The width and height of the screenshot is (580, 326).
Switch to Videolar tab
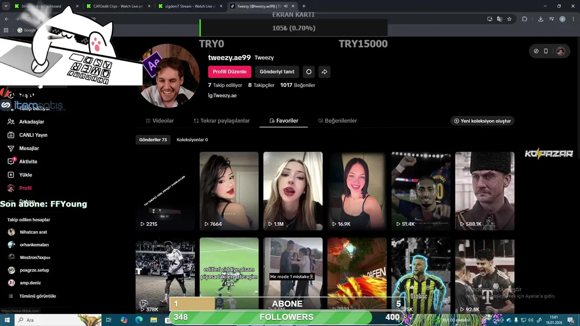[x=160, y=121]
